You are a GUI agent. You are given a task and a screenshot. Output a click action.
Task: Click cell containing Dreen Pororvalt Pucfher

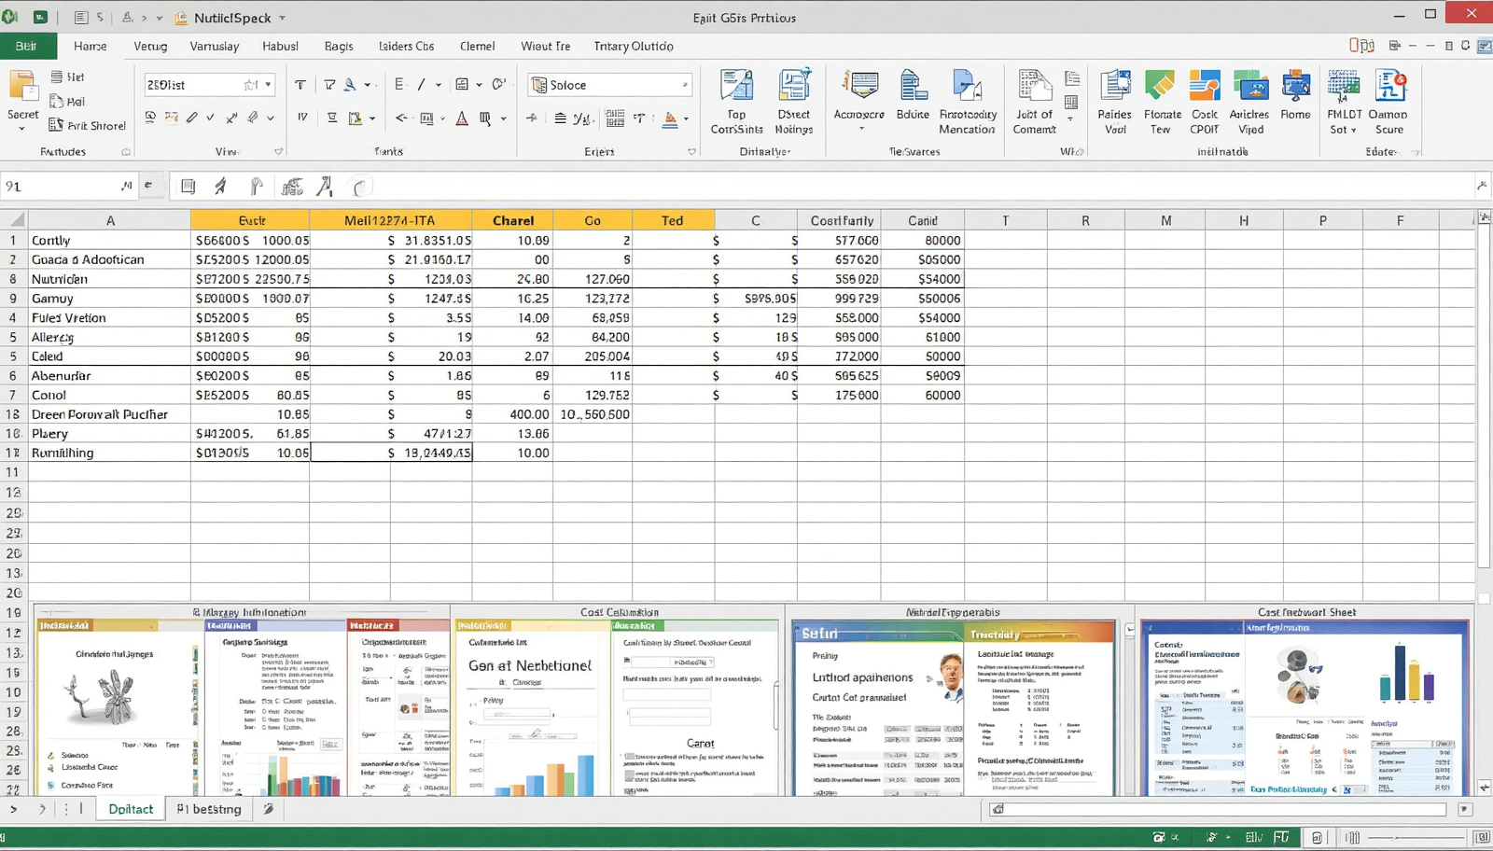109,414
